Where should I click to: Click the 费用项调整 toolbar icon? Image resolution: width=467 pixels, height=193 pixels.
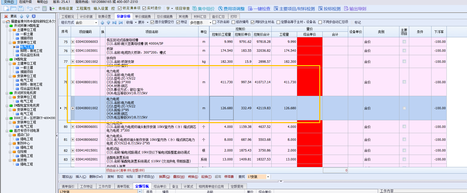click(220, 8)
